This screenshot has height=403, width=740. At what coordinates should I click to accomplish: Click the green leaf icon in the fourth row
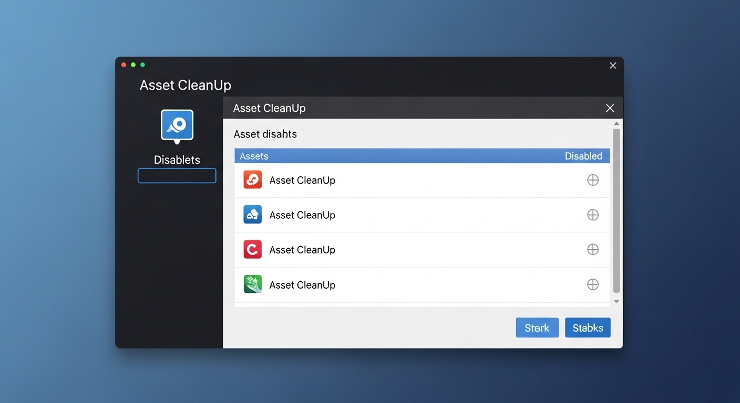point(253,284)
